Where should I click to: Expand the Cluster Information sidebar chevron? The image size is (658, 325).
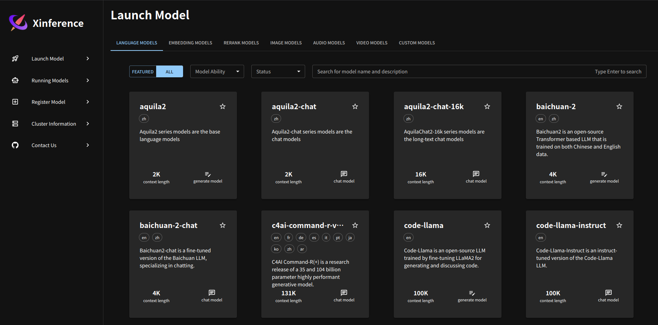coord(88,123)
